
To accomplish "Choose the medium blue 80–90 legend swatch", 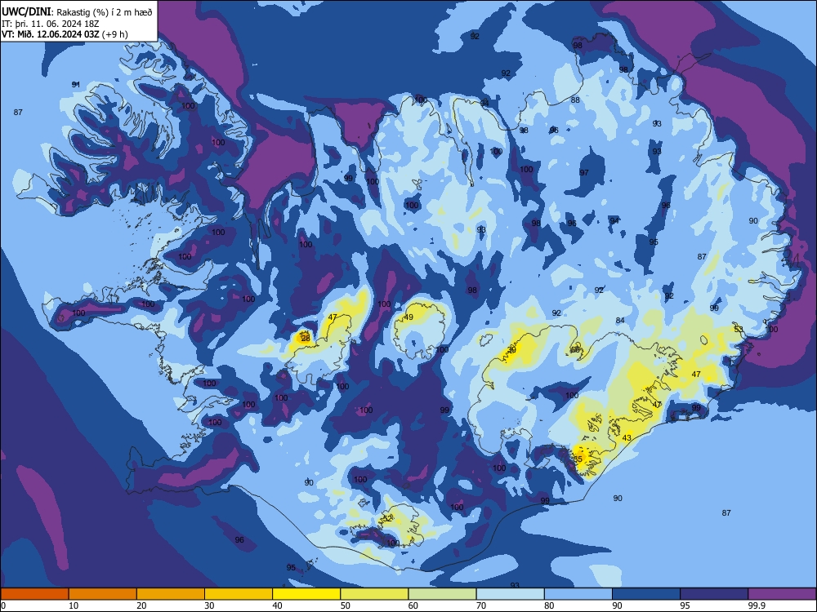I will [x=578, y=594].
